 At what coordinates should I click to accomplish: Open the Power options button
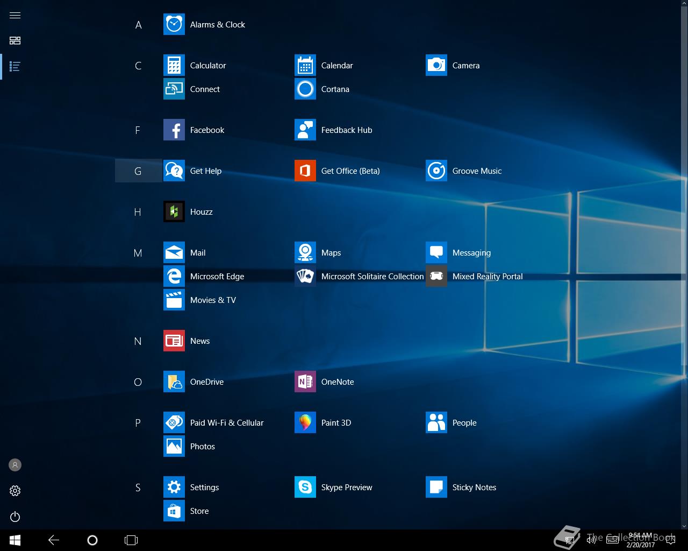[15, 517]
